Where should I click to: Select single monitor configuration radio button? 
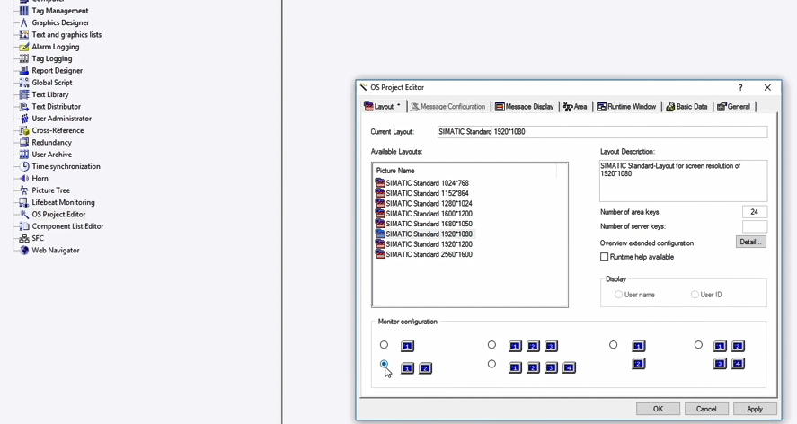(x=384, y=345)
